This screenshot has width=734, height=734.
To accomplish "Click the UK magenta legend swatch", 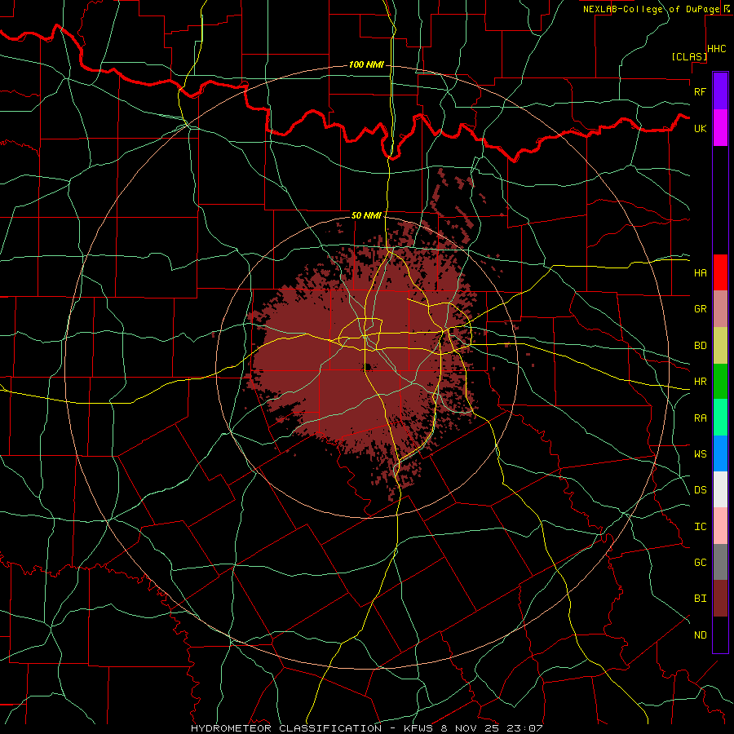I will pyautogui.click(x=720, y=128).
